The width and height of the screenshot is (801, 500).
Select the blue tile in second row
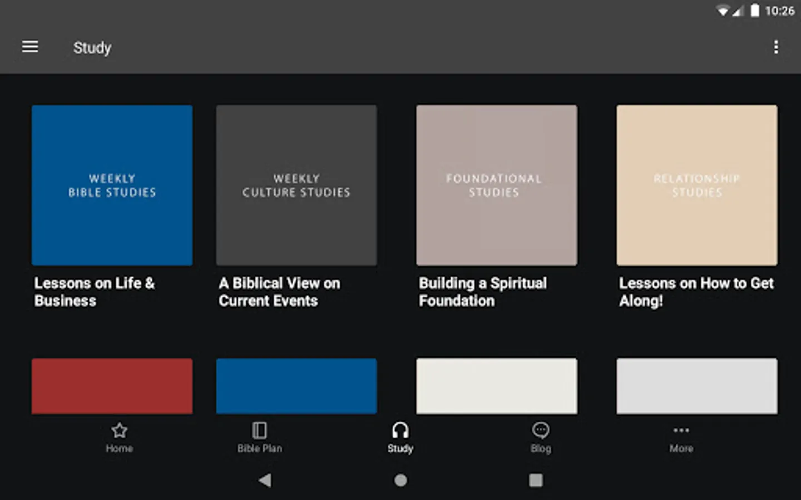point(296,386)
